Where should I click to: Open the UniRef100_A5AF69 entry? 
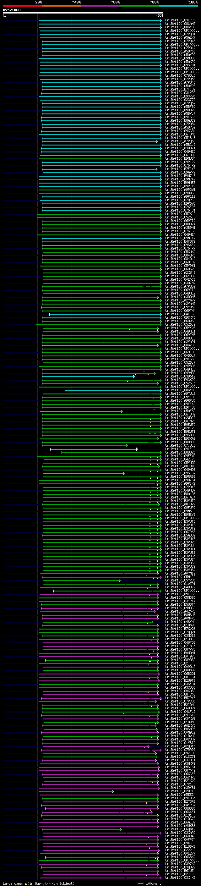pyautogui.click(x=180, y=411)
